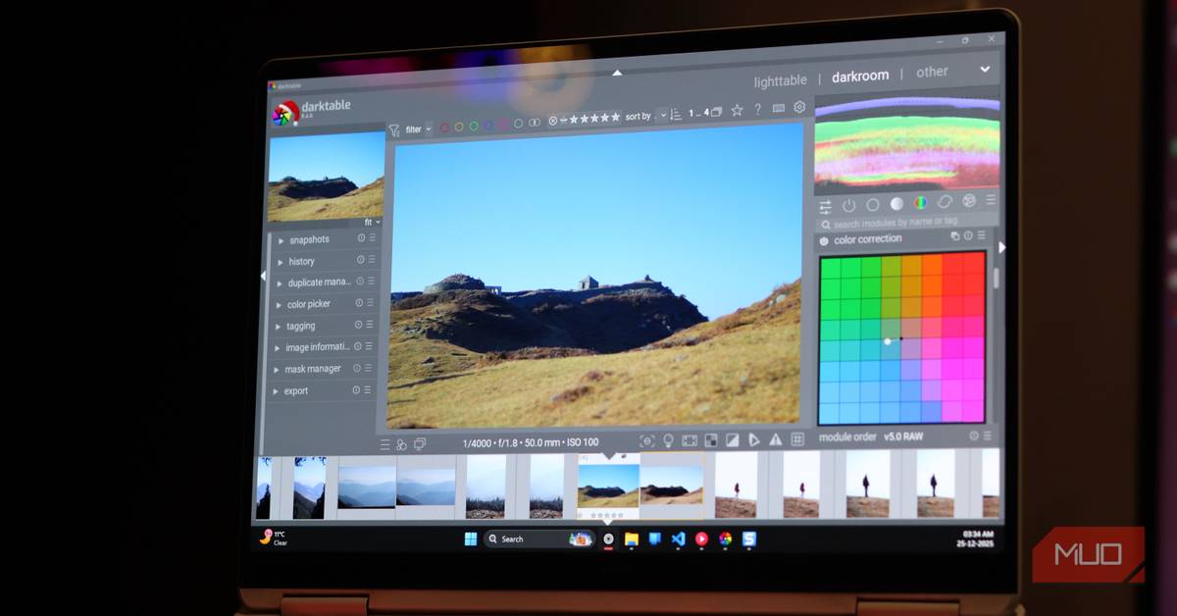The width and height of the screenshot is (1177, 616).
Task: Open the other views tab
Action: (932, 72)
